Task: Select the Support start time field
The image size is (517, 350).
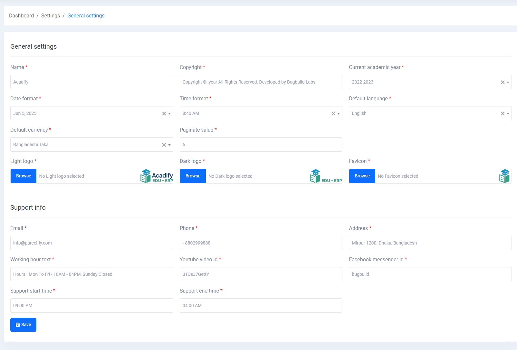Action: (91, 305)
